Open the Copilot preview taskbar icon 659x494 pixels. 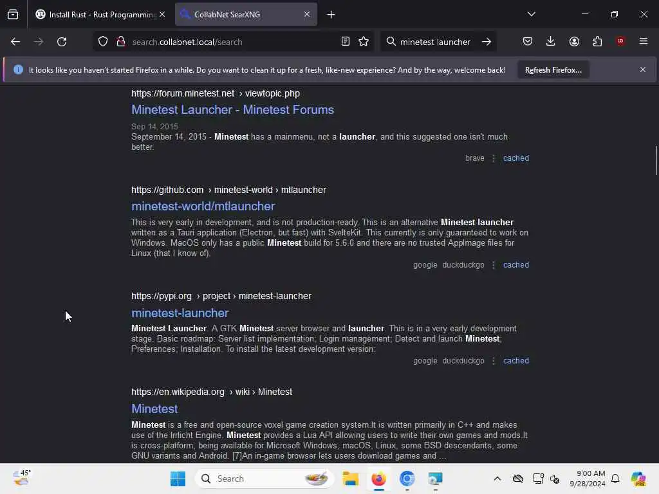(x=638, y=479)
